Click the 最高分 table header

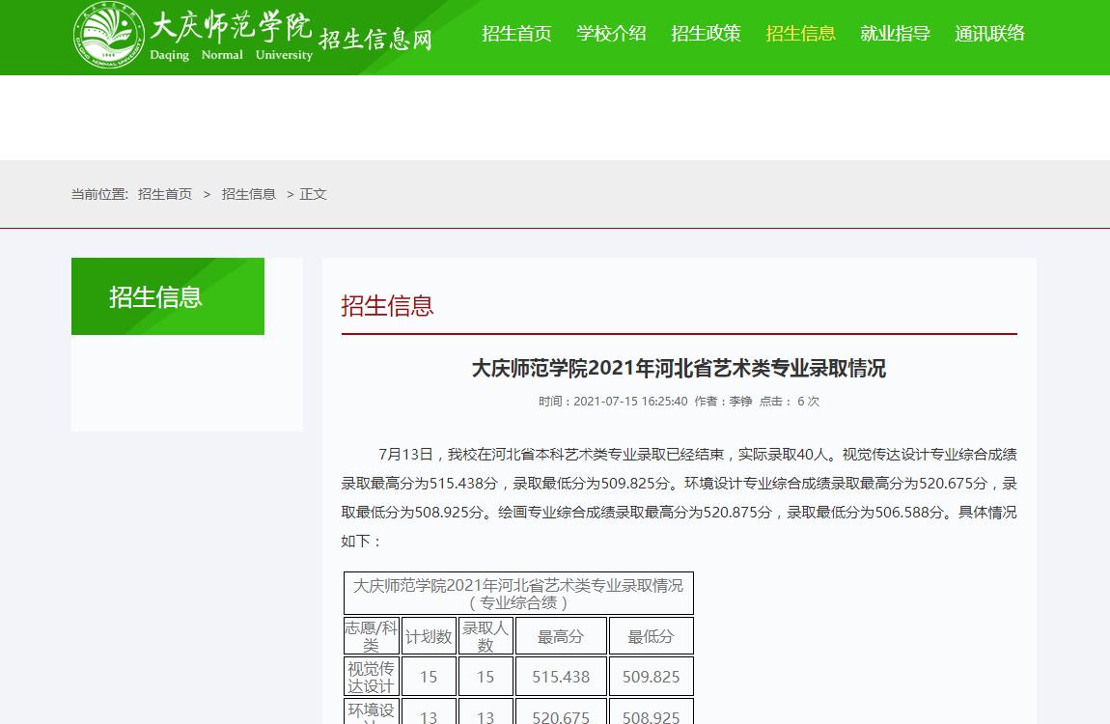point(561,636)
